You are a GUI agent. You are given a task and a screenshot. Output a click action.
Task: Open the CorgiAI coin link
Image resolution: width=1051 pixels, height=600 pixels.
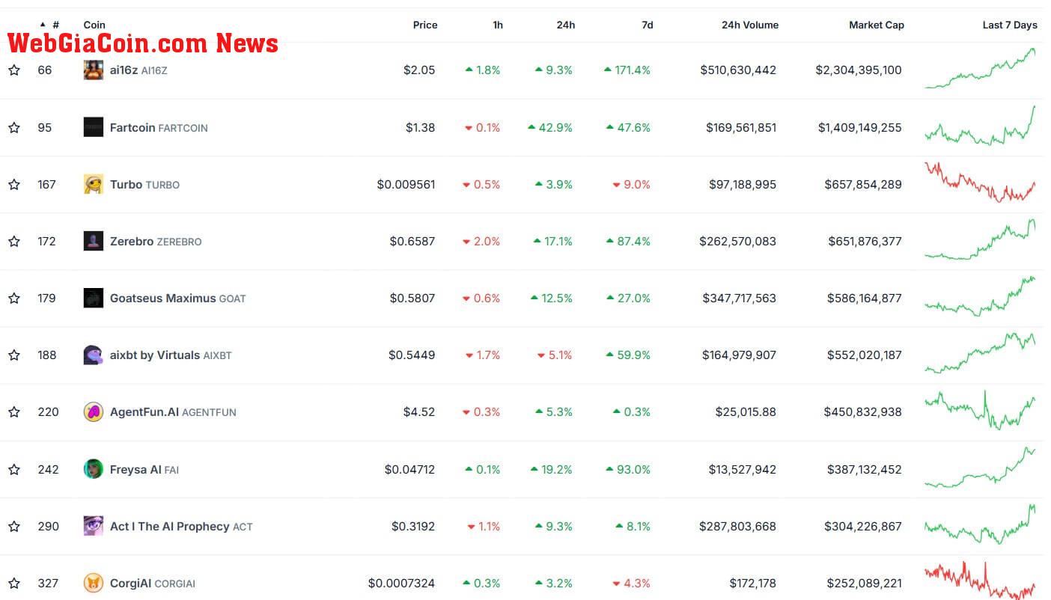coord(153,584)
